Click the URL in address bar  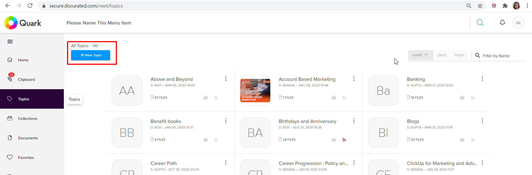(x=86, y=6)
